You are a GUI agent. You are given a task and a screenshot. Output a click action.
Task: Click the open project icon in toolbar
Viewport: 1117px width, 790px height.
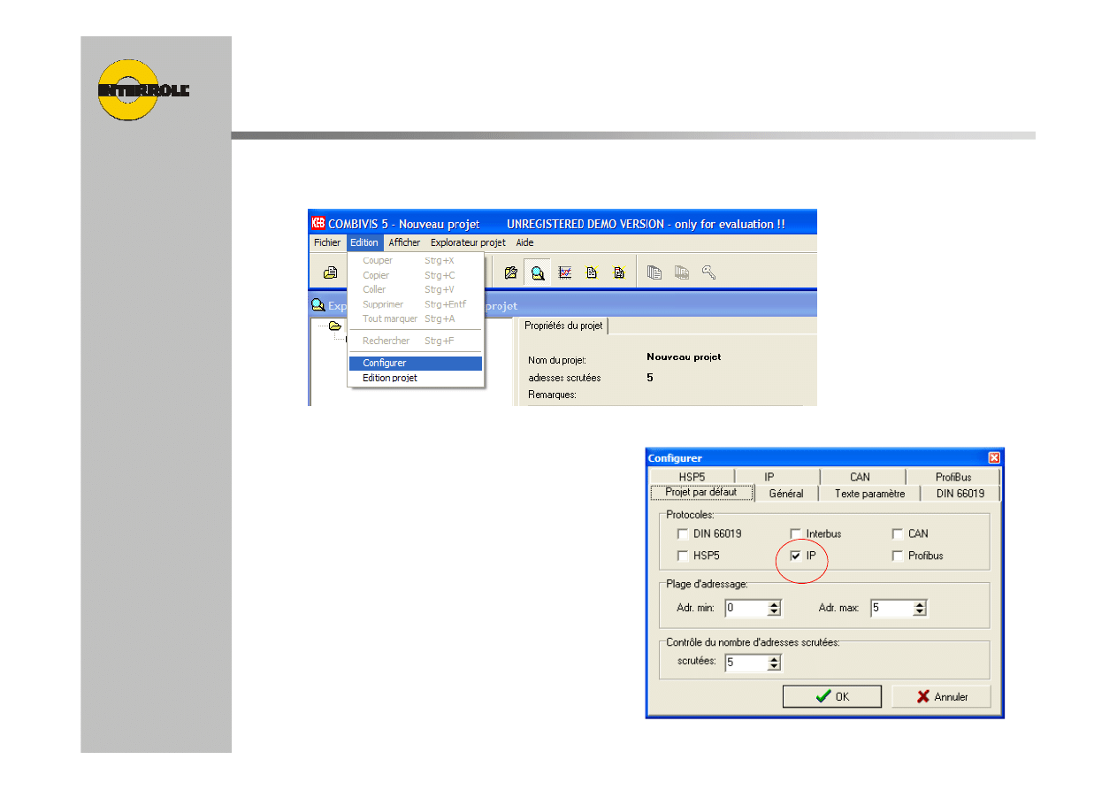(330, 273)
